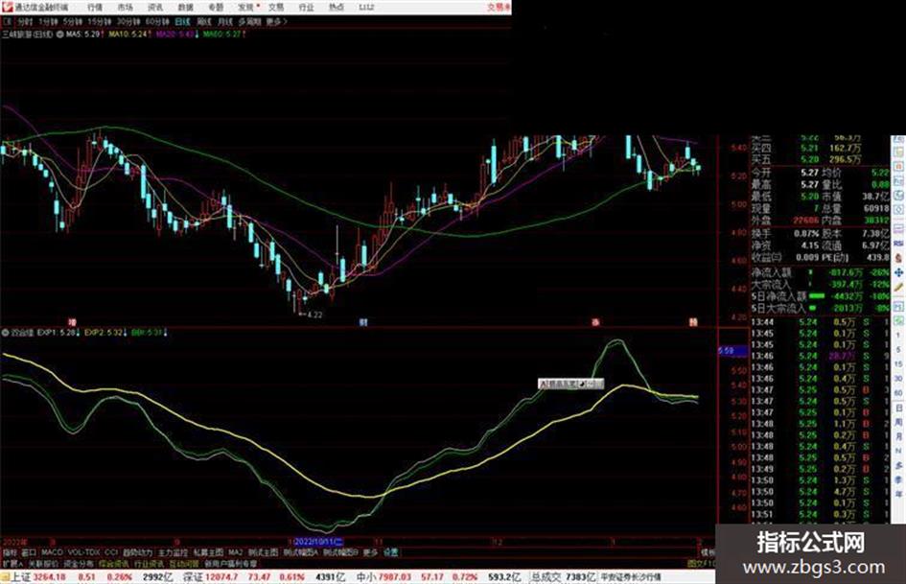The width and height of the screenshot is (906, 584).
Task: Open the 互动问答 tab
Action: (x=184, y=563)
